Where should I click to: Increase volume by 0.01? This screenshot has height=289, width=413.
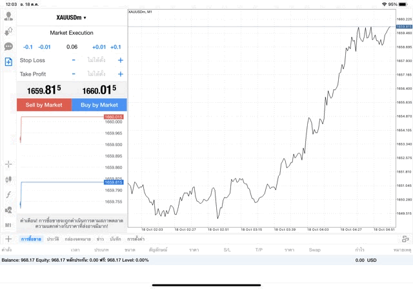(x=99, y=47)
